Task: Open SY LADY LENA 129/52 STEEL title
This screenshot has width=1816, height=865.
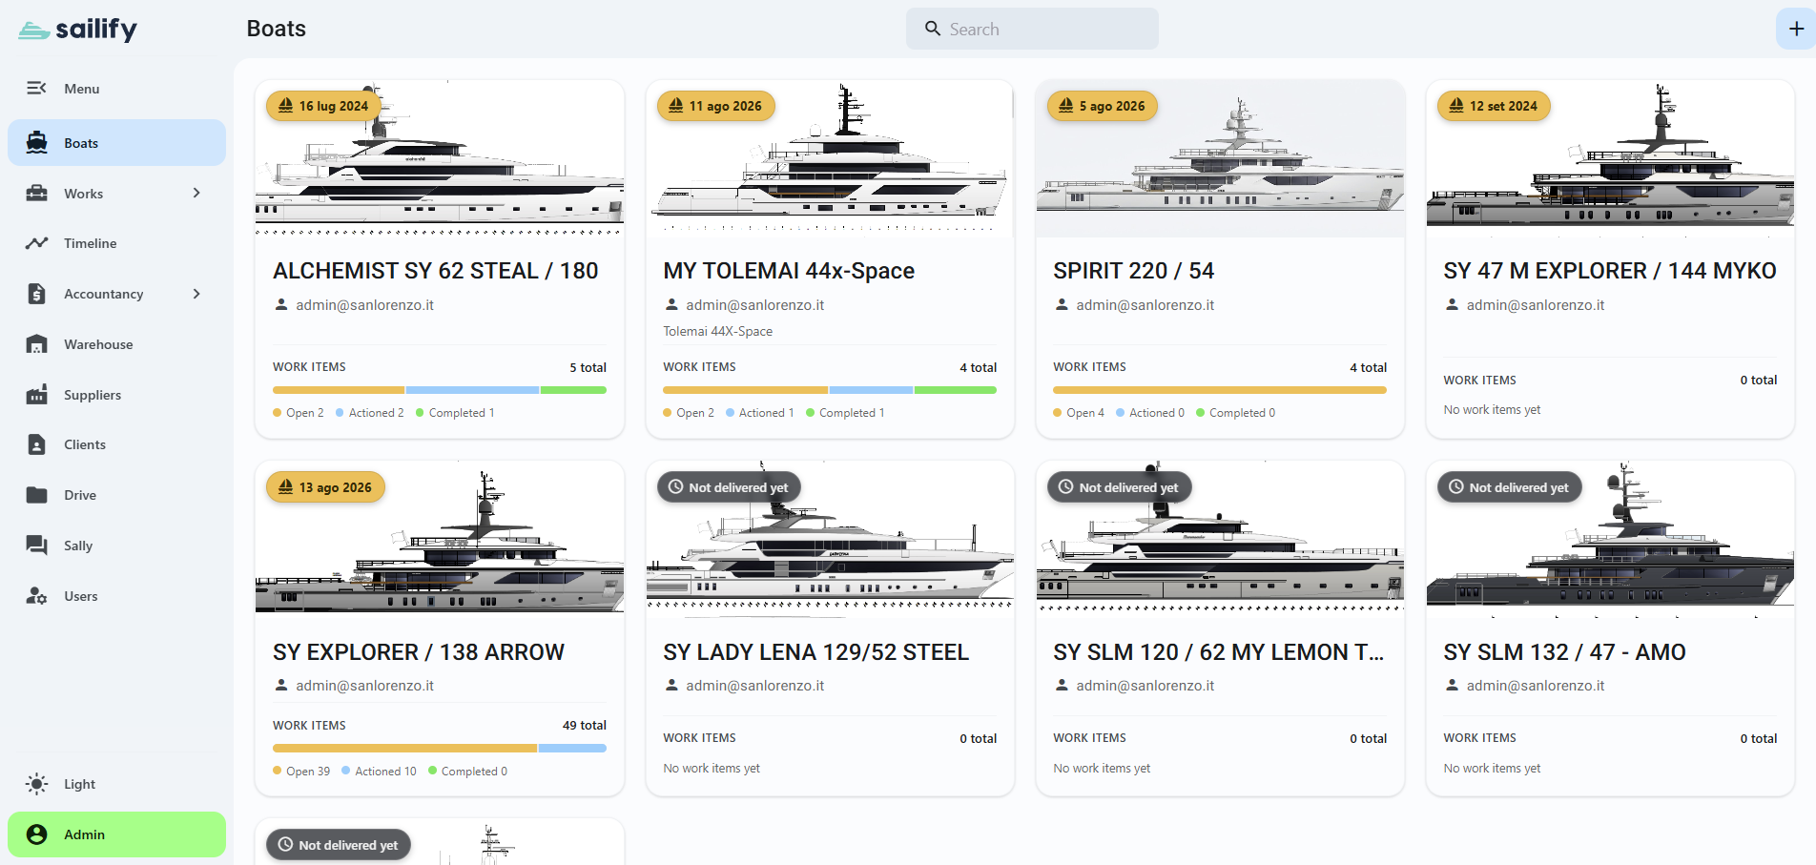Action: tap(815, 652)
